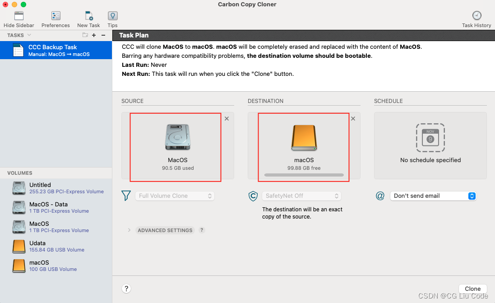Viewport: 495px width, 303px height.
Task: Click the Untitled volume drive icon
Action: click(x=19, y=188)
